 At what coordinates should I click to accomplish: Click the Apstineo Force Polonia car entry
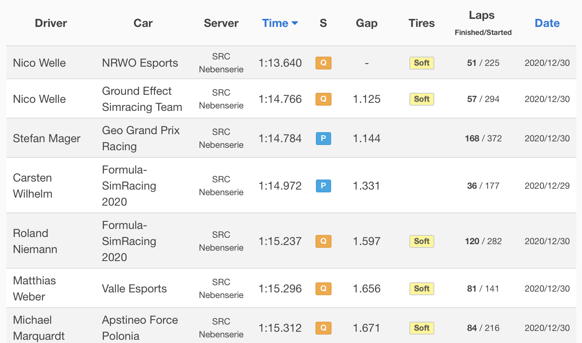[140, 328]
